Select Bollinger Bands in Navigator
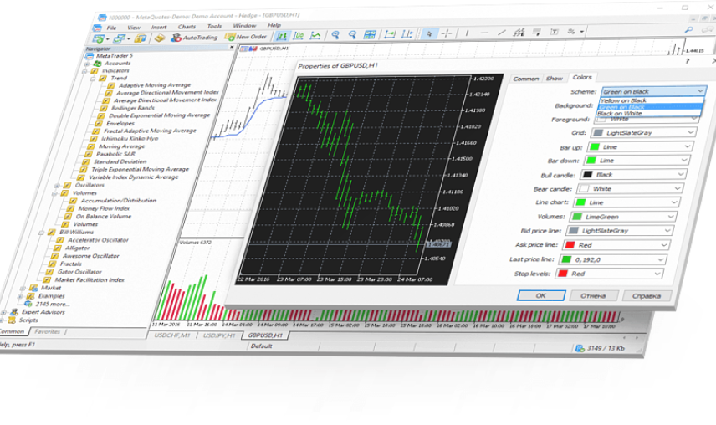The height and width of the screenshot is (425, 716). [133, 108]
